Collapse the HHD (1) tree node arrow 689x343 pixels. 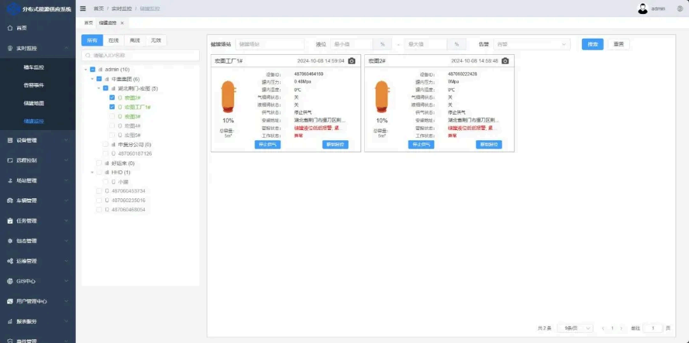click(93, 172)
